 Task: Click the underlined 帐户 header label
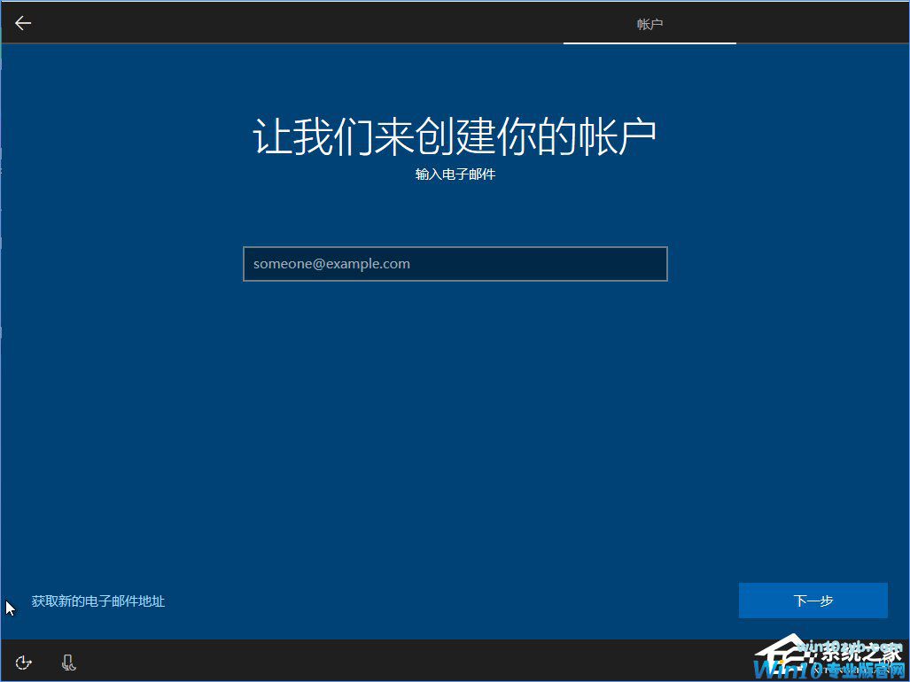click(x=649, y=24)
